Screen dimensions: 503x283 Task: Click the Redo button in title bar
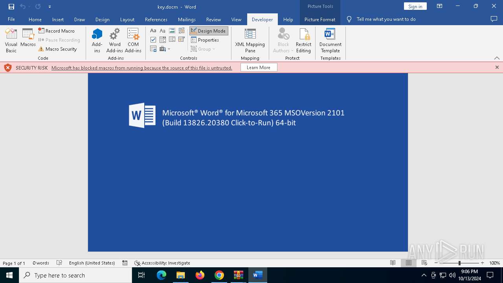point(38,7)
